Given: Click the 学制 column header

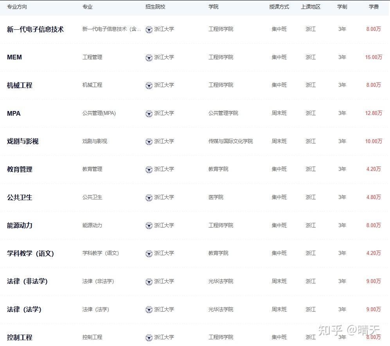Looking at the screenshot, I should (342, 7).
